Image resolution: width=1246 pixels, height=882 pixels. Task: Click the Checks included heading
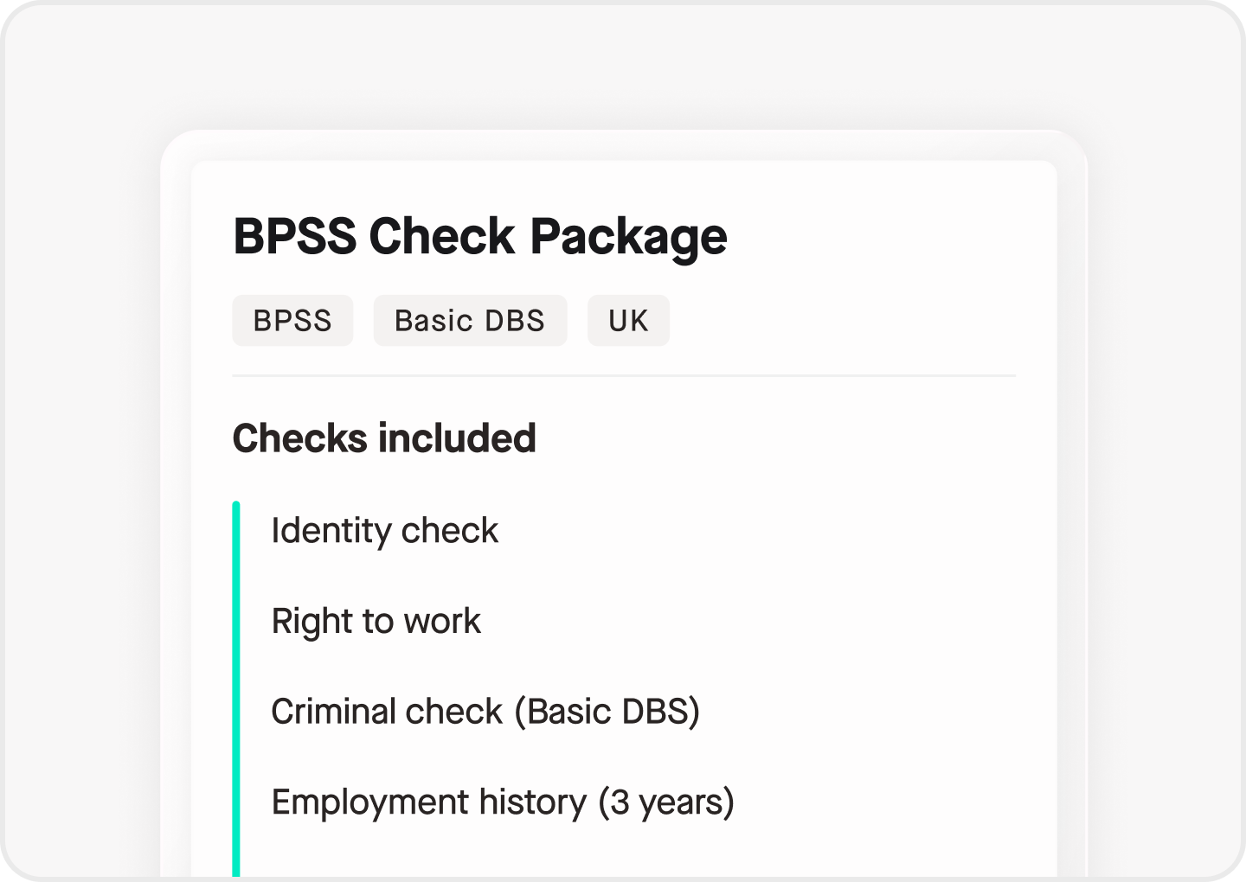[384, 438]
